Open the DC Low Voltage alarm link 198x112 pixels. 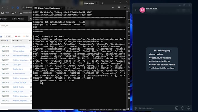19,51
